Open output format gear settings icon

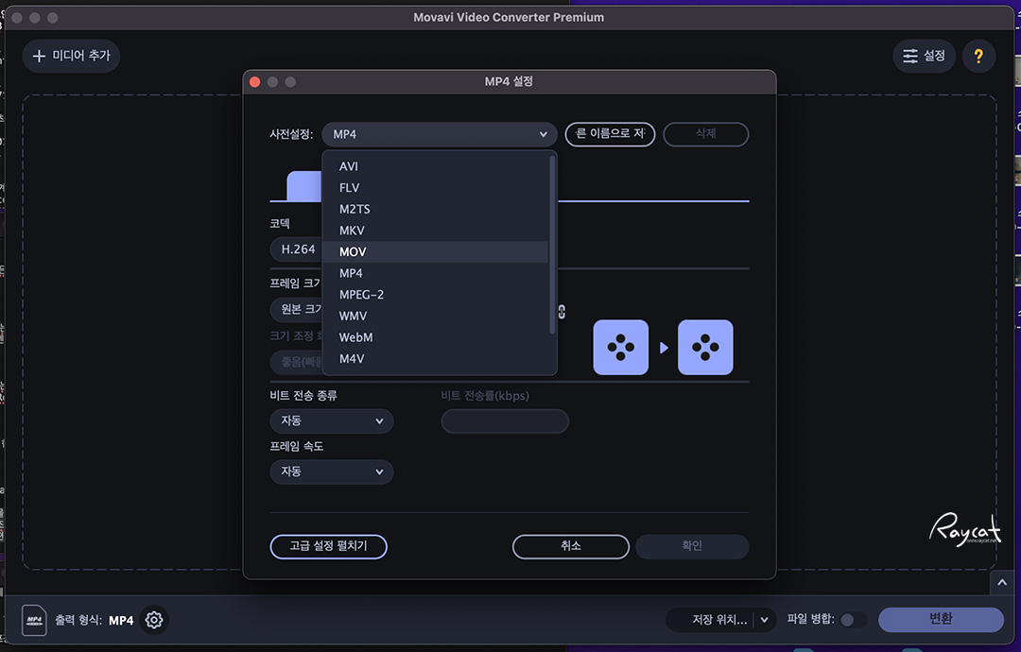154,620
